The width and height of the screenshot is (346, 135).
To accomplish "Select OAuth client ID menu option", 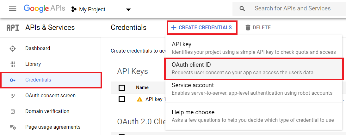I will [254, 69].
